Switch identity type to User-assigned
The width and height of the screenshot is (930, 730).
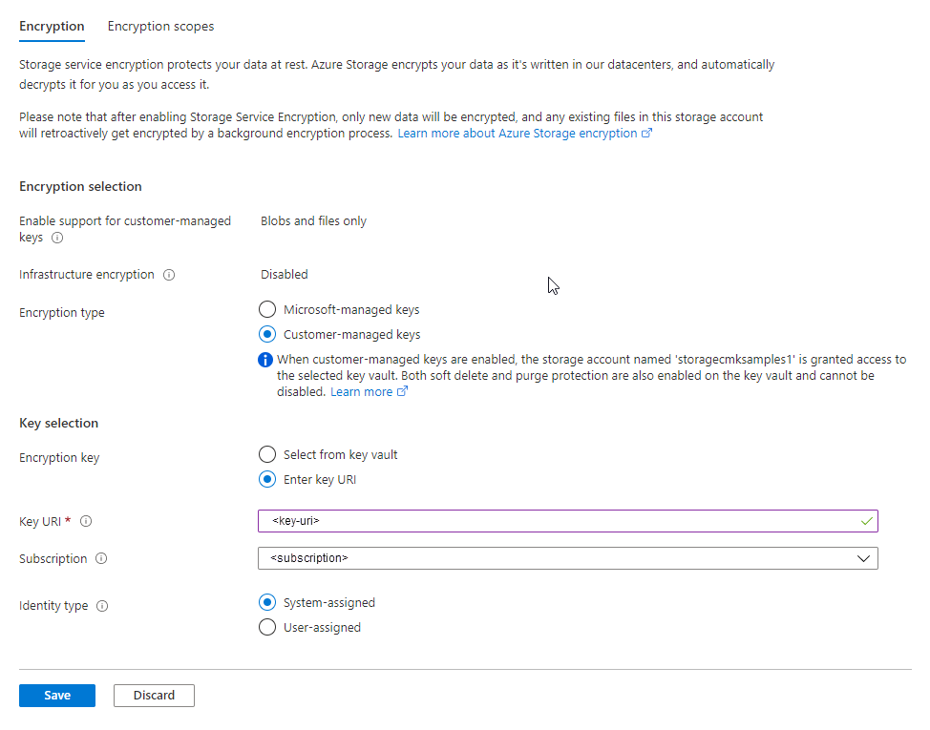(267, 627)
